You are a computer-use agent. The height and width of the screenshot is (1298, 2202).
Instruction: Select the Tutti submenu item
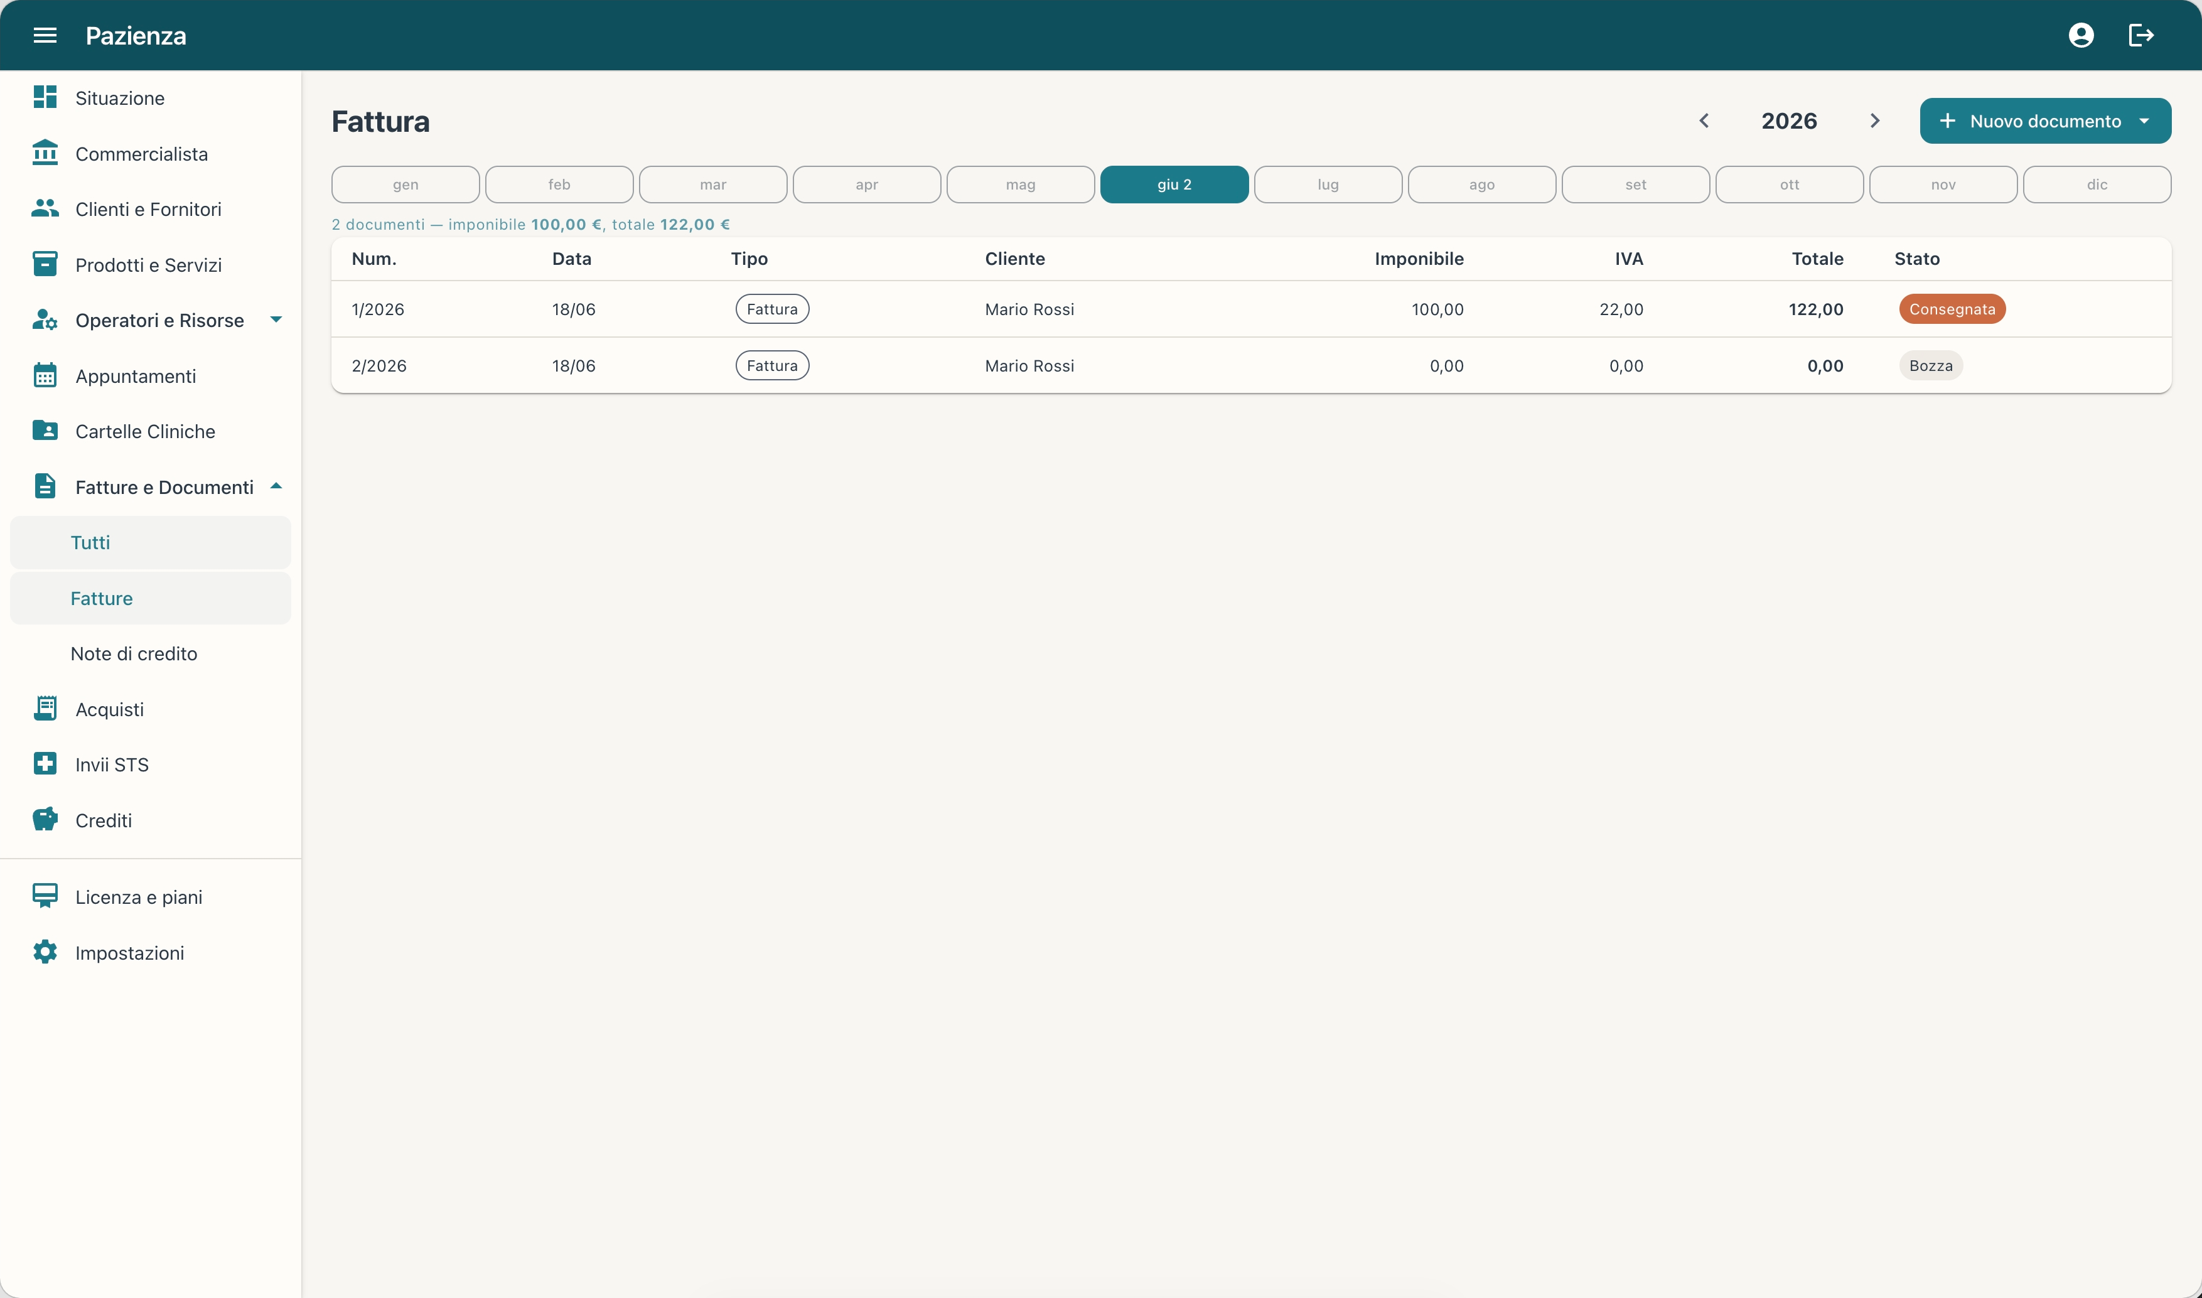tap(151, 542)
